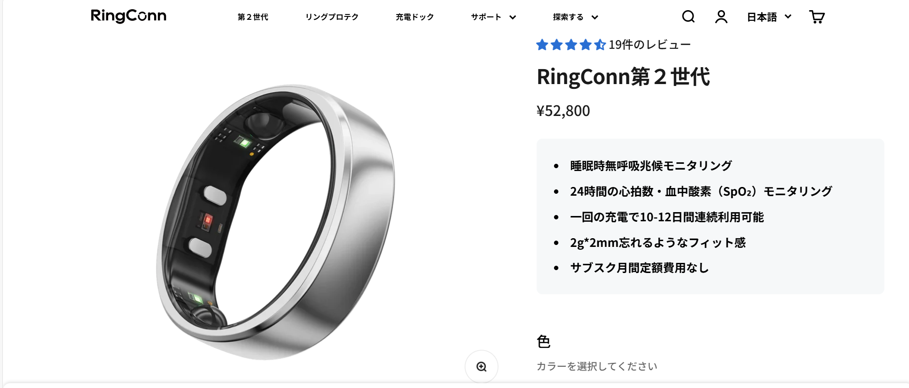The width and height of the screenshot is (909, 388).
Task: Click the ¥52,800 price text
Action: (563, 111)
